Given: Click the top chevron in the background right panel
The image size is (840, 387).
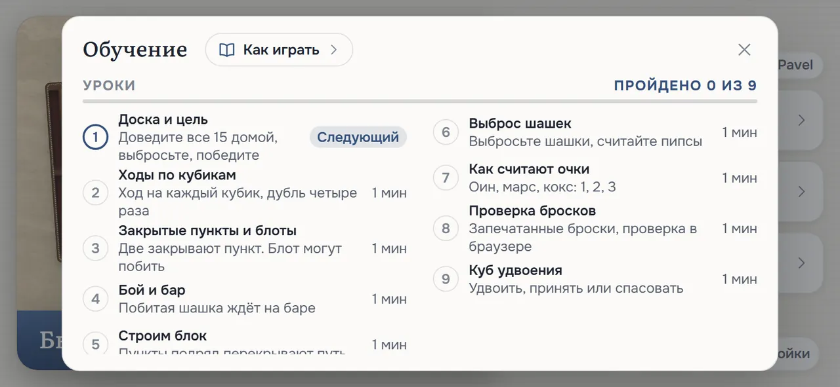Looking at the screenshot, I should click(x=801, y=120).
